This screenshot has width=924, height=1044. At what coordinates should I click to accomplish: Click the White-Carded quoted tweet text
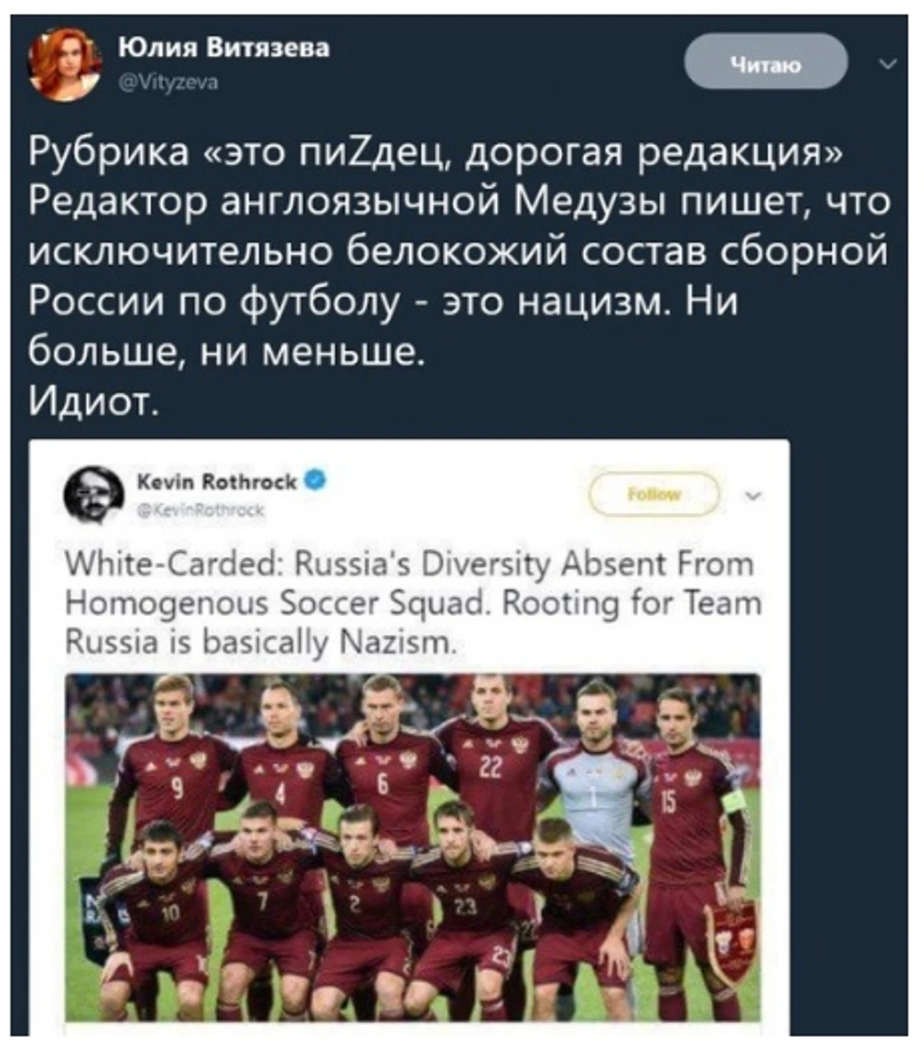click(x=413, y=603)
